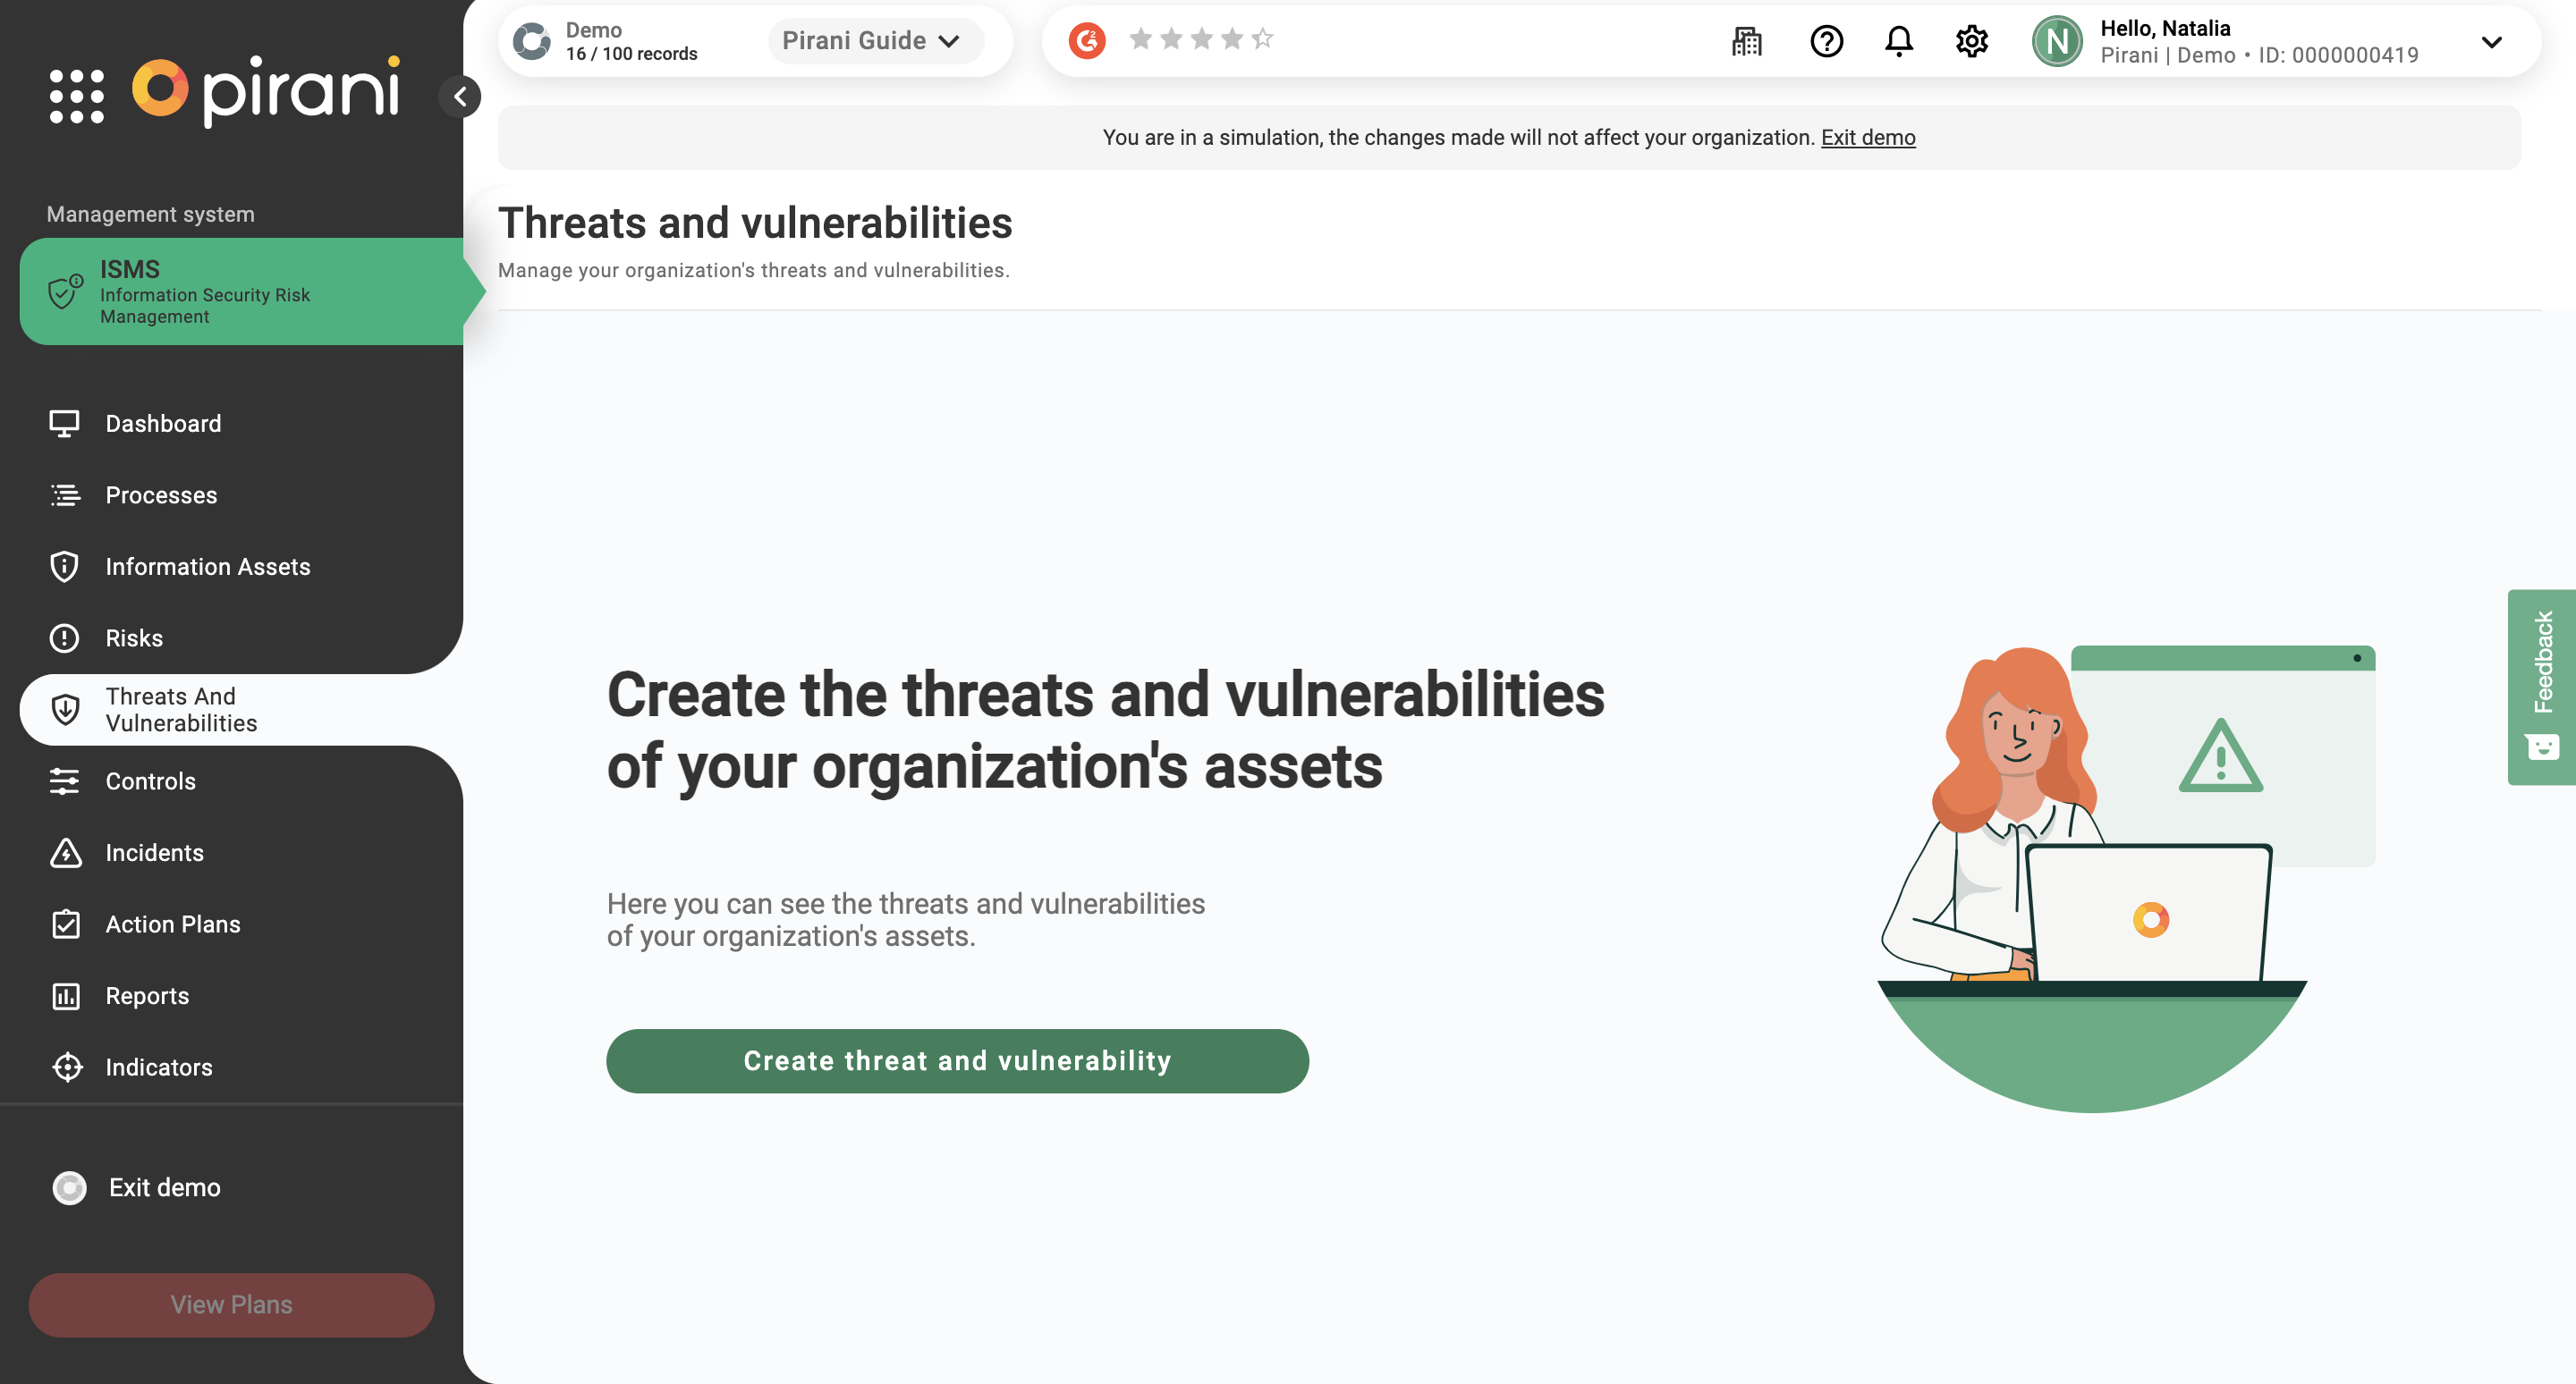The width and height of the screenshot is (2576, 1384).
Task: Expand the user account menu chevron
Action: coord(2491,42)
